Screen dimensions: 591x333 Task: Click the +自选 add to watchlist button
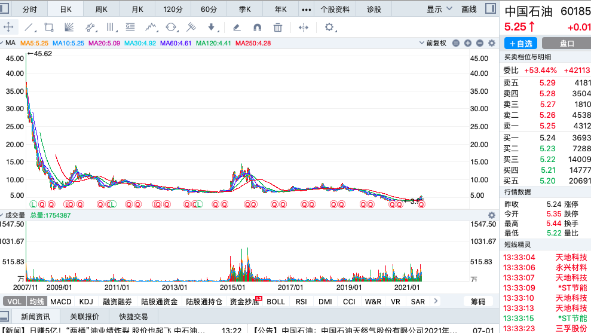tap(521, 44)
